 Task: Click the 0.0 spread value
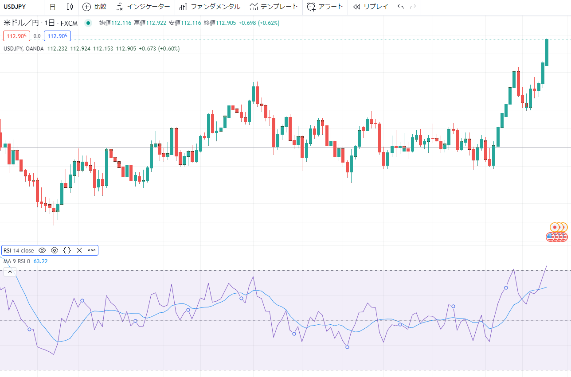point(37,36)
